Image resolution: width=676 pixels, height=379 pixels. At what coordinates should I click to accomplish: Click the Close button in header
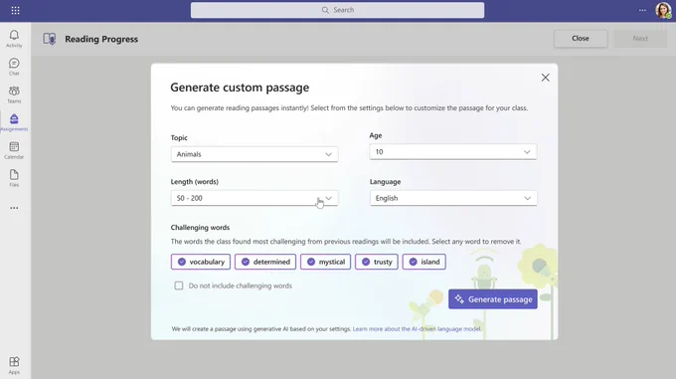coord(581,39)
